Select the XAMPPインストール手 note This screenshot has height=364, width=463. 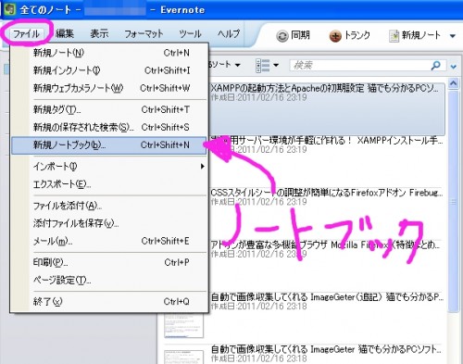pyautogui.click(x=327, y=161)
